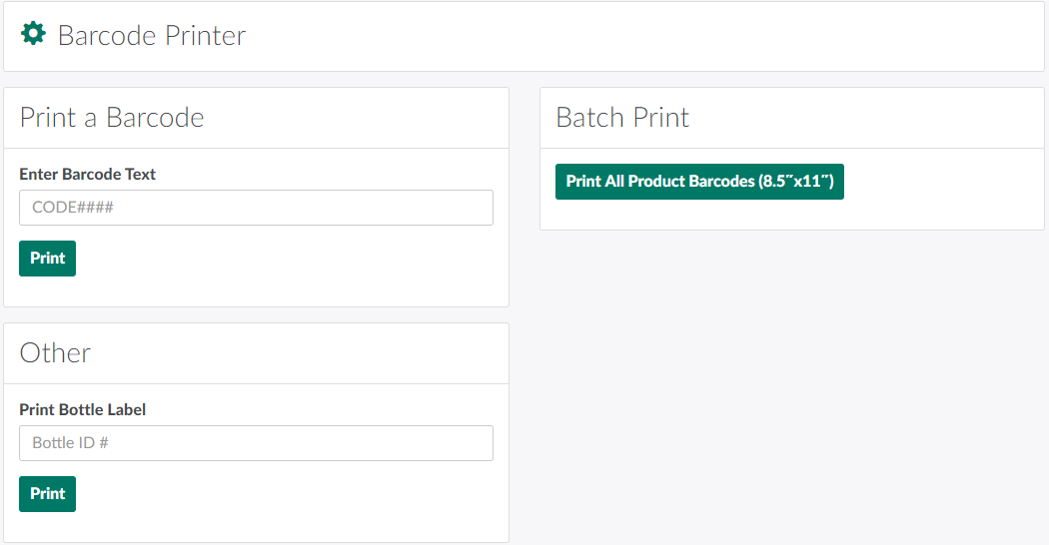Focus the Bottle ID # input

(256, 443)
